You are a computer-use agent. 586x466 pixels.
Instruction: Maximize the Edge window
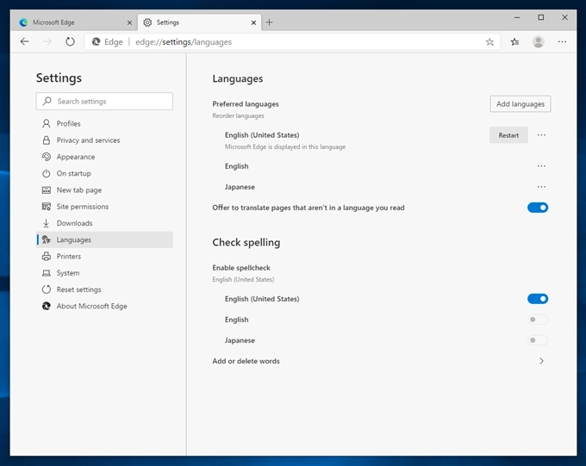pos(541,17)
